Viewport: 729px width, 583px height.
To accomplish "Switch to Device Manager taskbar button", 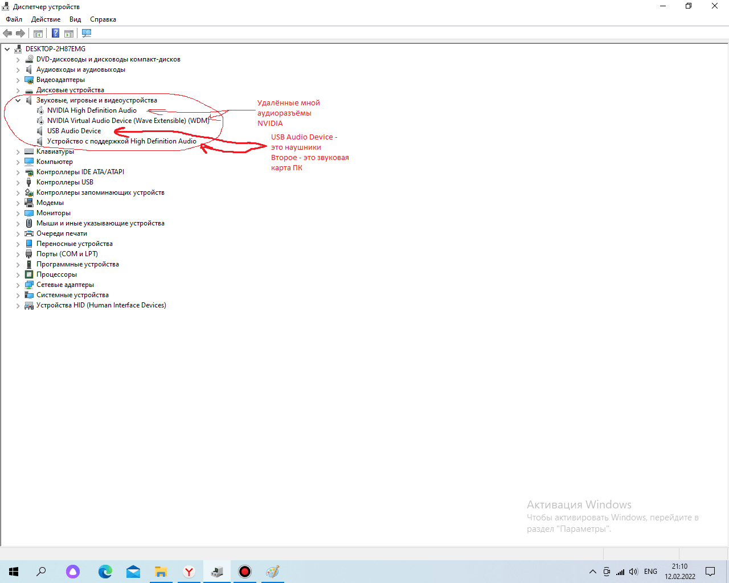I will point(217,572).
